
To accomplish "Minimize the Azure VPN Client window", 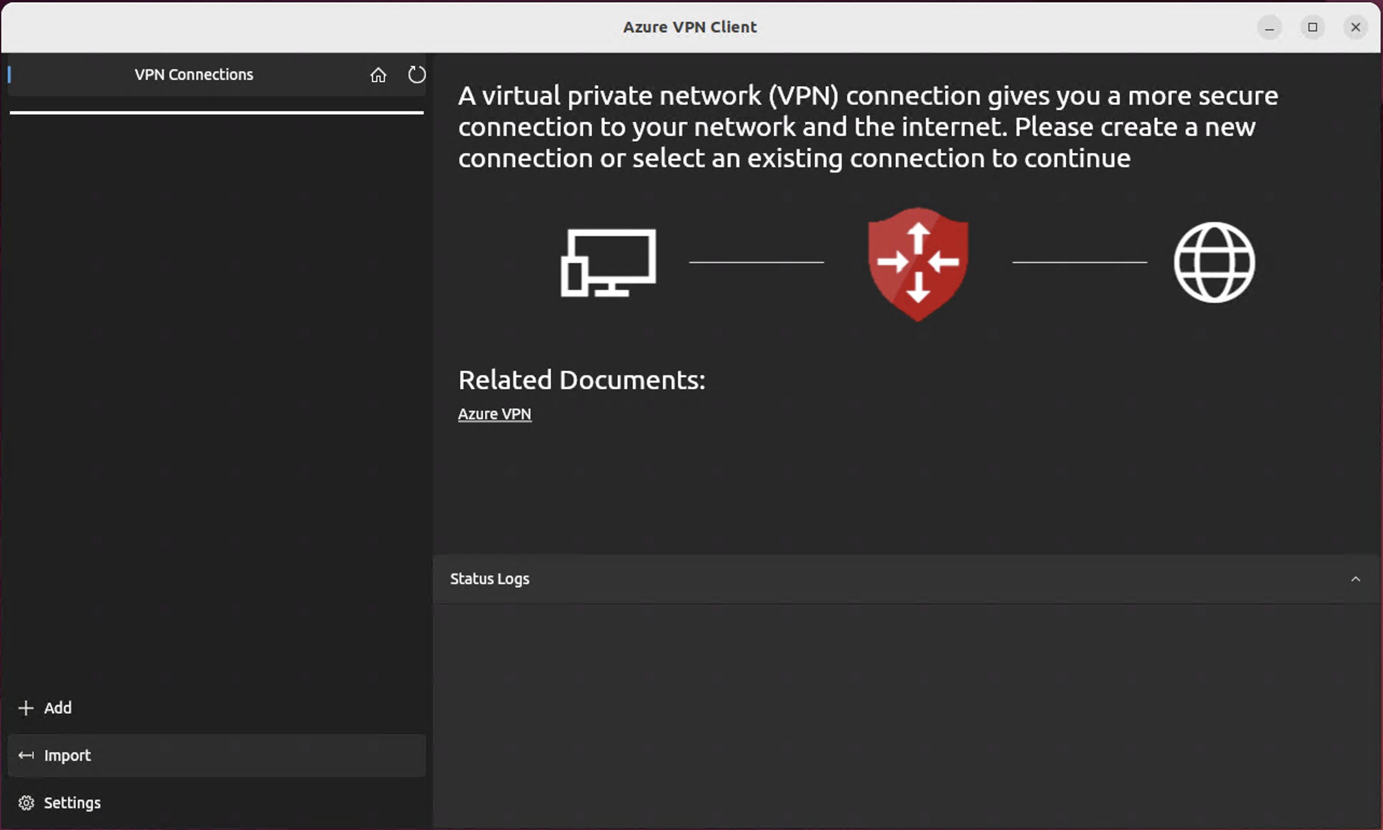I will tap(1269, 27).
